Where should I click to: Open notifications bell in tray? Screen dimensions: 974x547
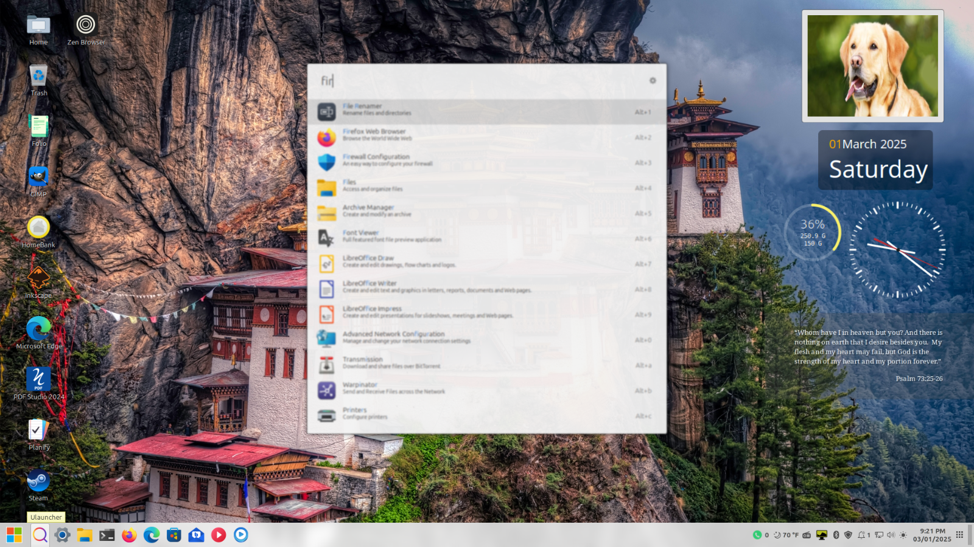pyautogui.click(x=864, y=535)
